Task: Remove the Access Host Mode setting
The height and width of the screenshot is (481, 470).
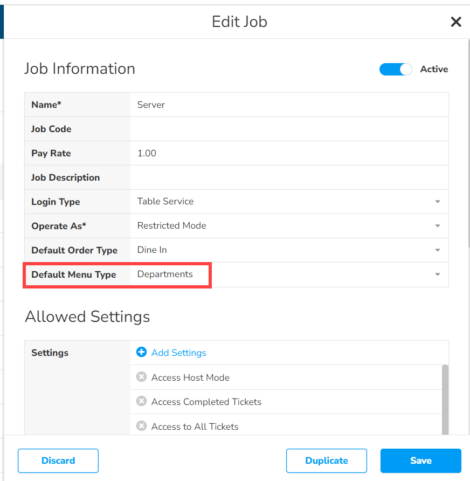Action: pos(141,376)
